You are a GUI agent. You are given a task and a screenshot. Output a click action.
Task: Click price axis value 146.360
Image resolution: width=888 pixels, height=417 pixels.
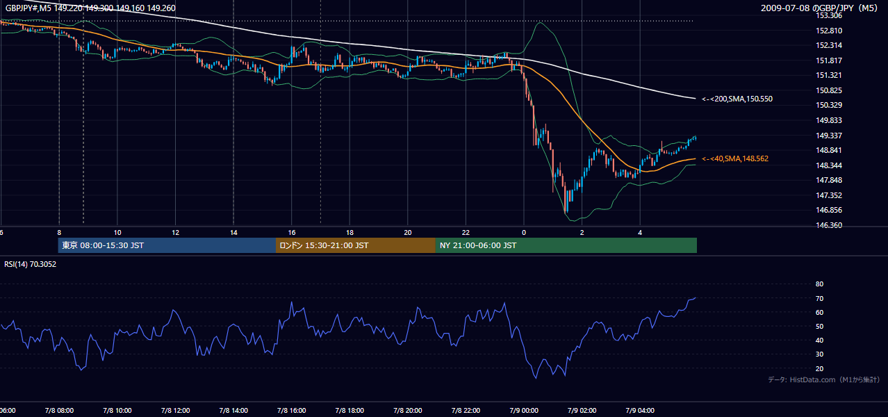(830, 225)
